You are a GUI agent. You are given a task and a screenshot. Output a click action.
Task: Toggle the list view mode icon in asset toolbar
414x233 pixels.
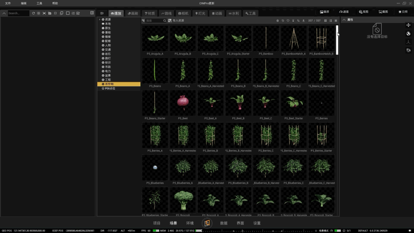coord(331,21)
